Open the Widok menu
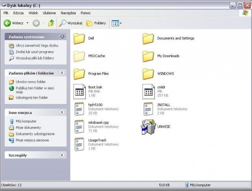The image size is (252, 191). point(33,13)
